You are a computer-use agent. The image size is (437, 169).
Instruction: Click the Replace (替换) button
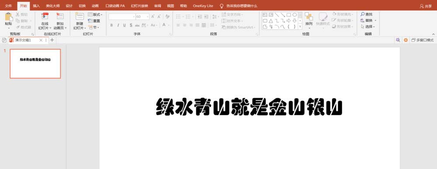click(368, 21)
